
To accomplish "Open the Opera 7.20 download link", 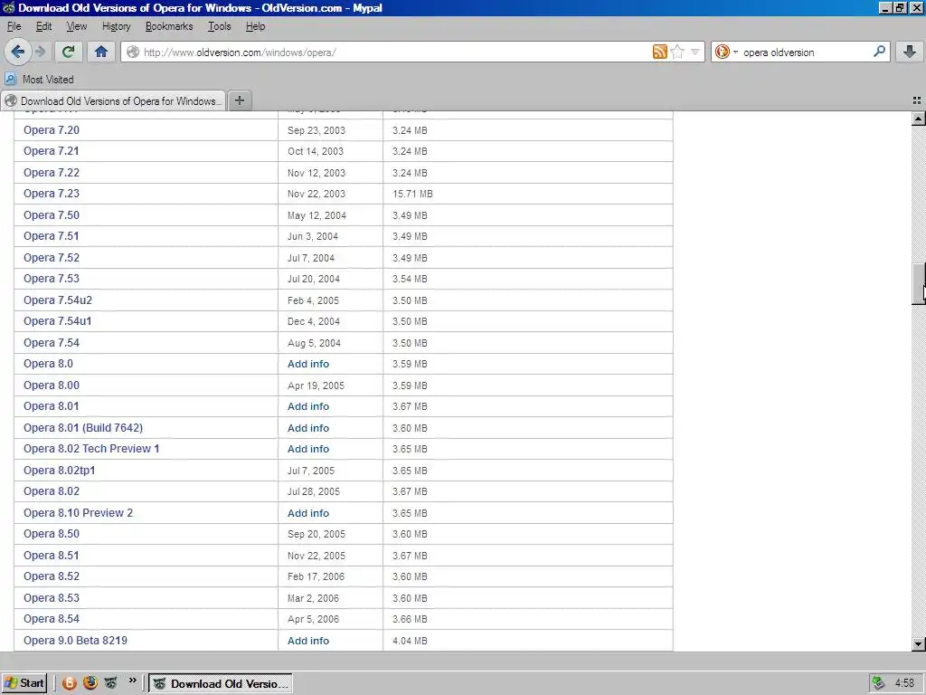I will pos(52,130).
